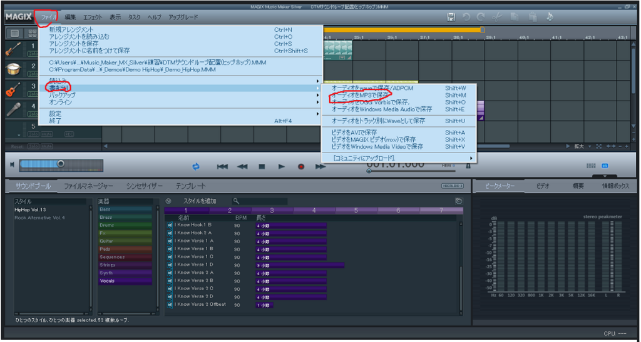Image resolution: width=641 pixels, height=342 pixels.
Task: Expand the コミュニティにアップロード submenu
Action: (399, 158)
